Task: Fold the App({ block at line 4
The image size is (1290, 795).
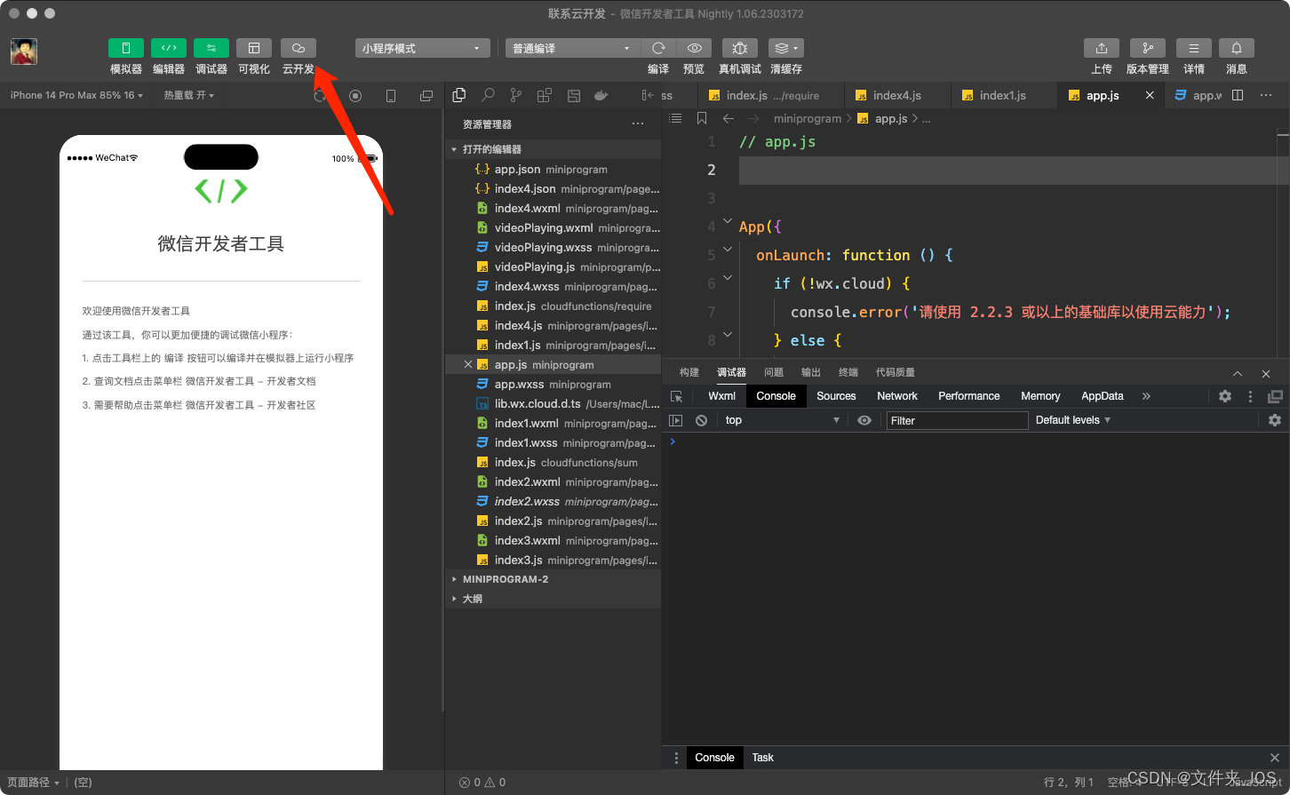Action: 728,221
